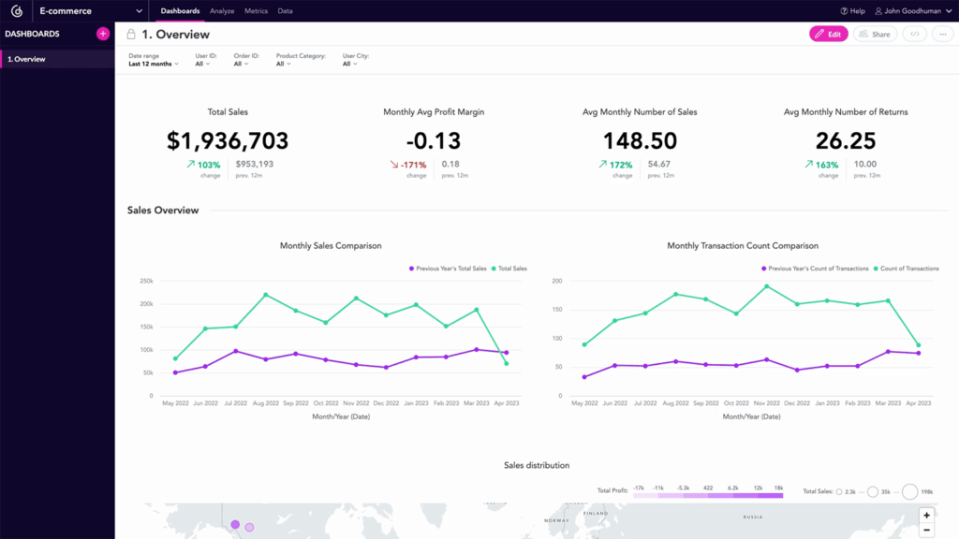This screenshot has height=539, width=959.
Task: Click the Avg Monthly Number of Sales 148.50
Action: point(640,141)
